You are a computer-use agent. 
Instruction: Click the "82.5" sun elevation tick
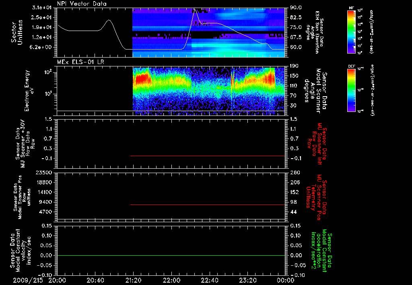296,17
